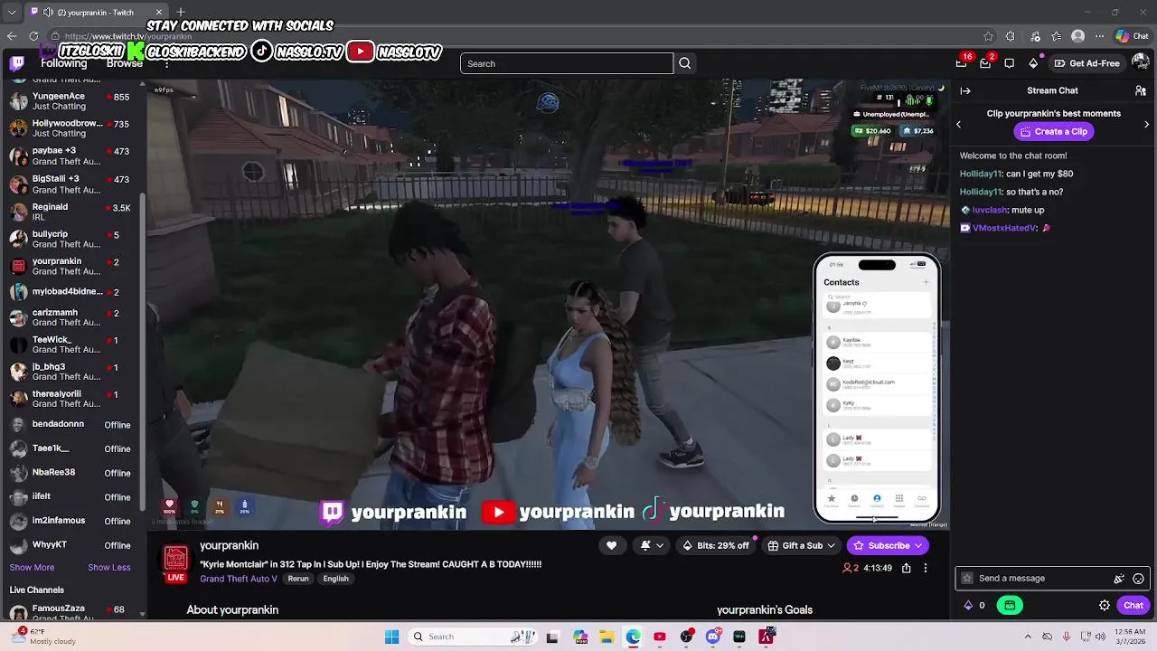Open Discord from the taskbar

pyautogui.click(x=713, y=637)
